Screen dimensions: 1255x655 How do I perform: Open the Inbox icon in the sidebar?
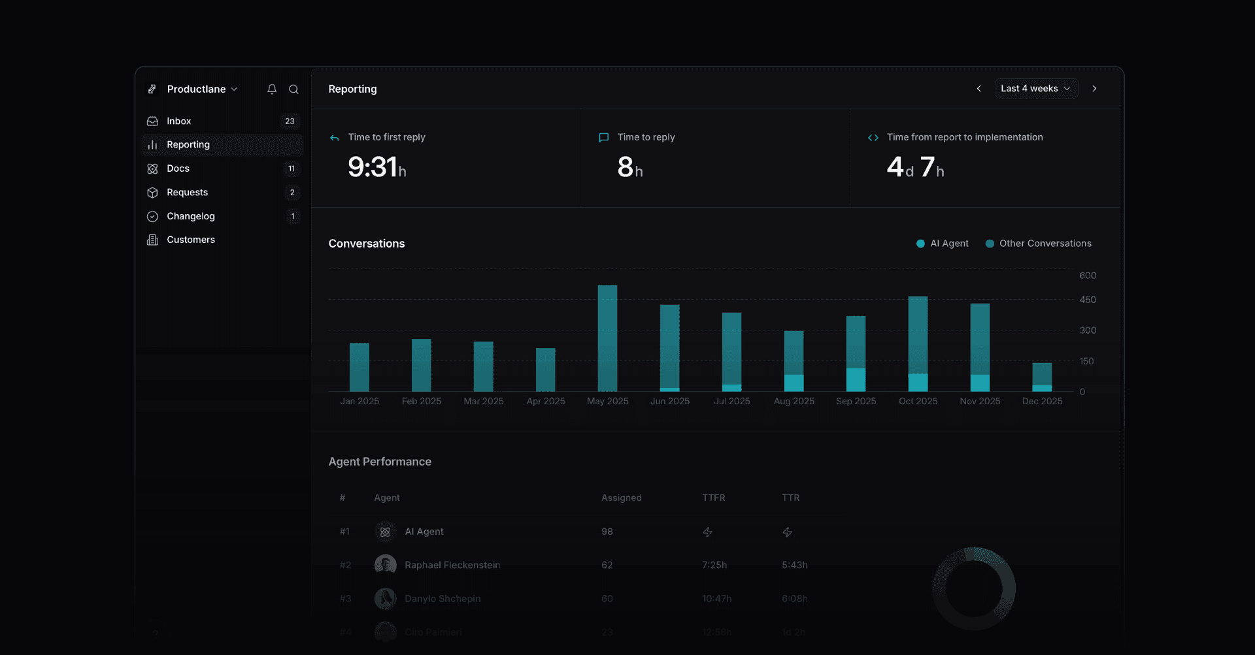pos(152,121)
